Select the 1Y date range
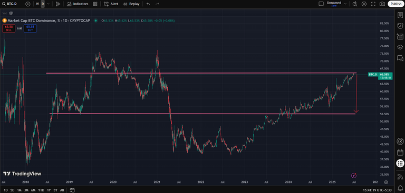Image resolution: width=405 pixels, height=193 pixels. 49,190
